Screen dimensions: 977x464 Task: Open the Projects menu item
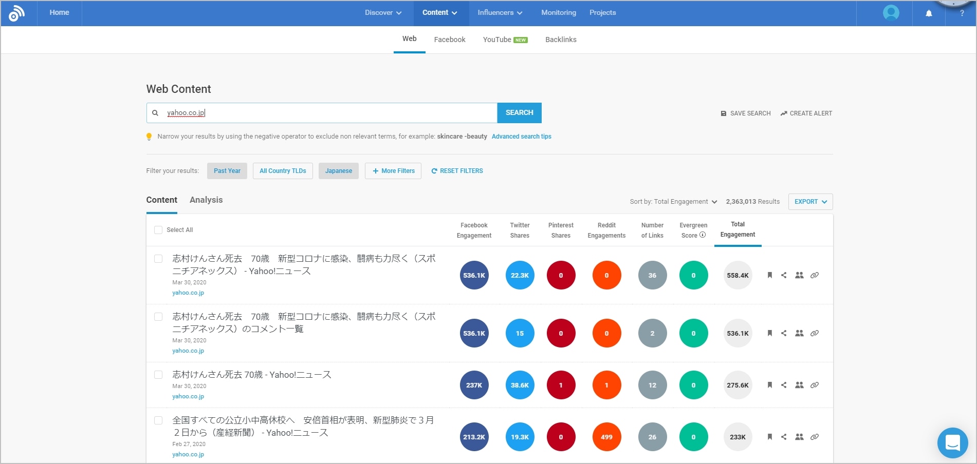coord(602,13)
